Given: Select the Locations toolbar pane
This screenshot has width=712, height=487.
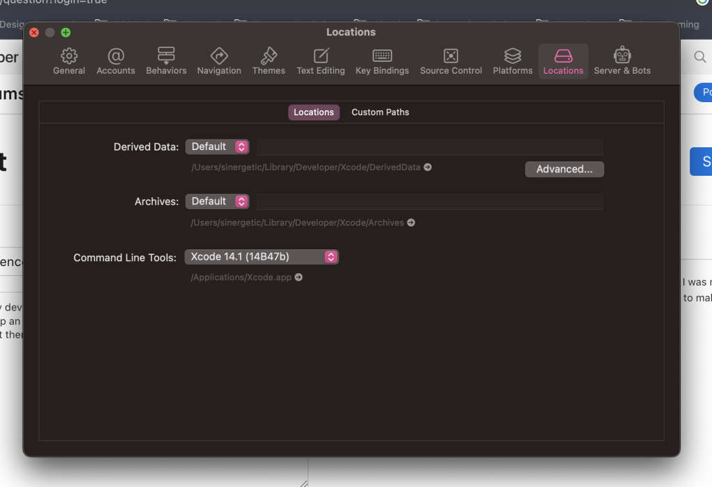Looking at the screenshot, I should pos(563,61).
